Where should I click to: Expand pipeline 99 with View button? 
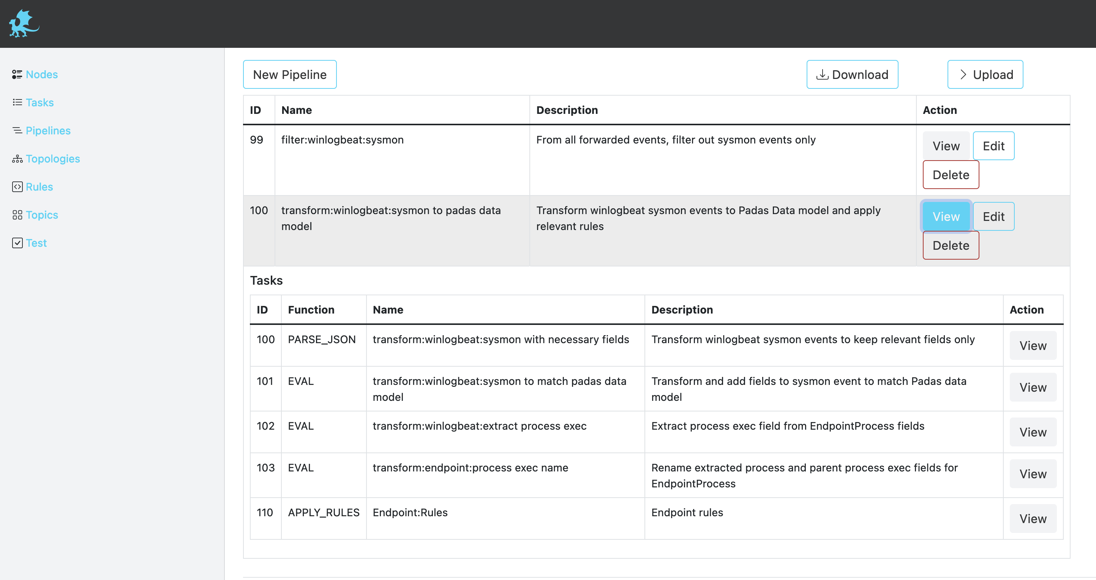pyautogui.click(x=946, y=146)
